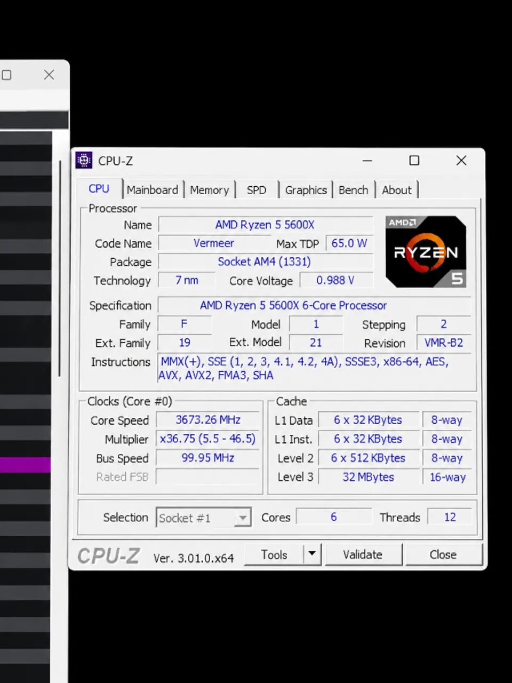This screenshot has width=512, height=683.
Task: Minimize the CPU-Z window
Action: pos(367,161)
